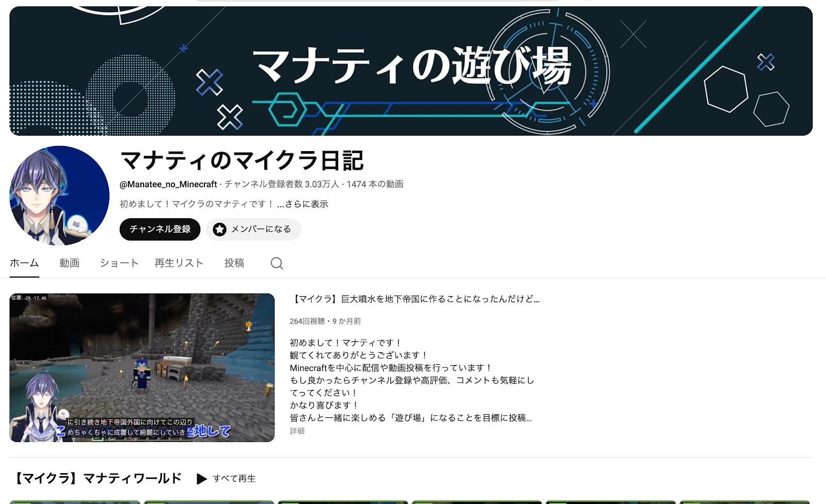Click the チャンネル登録 subscribe button

160,230
